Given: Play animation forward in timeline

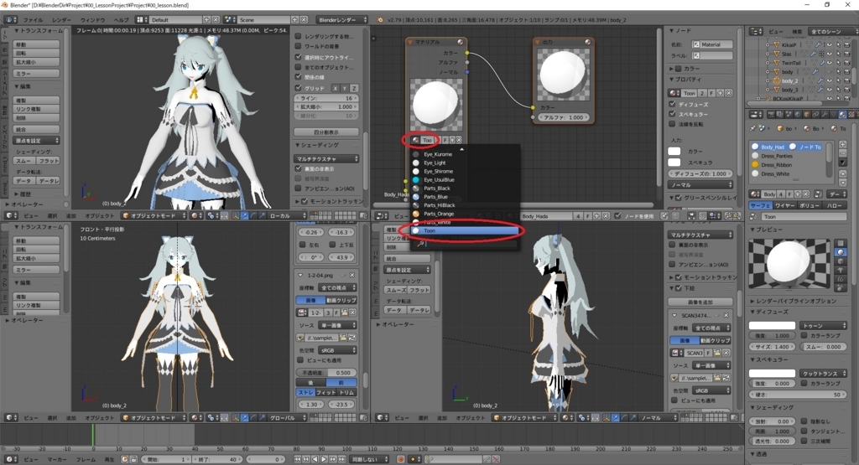Looking at the screenshot, I should [x=324, y=459].
